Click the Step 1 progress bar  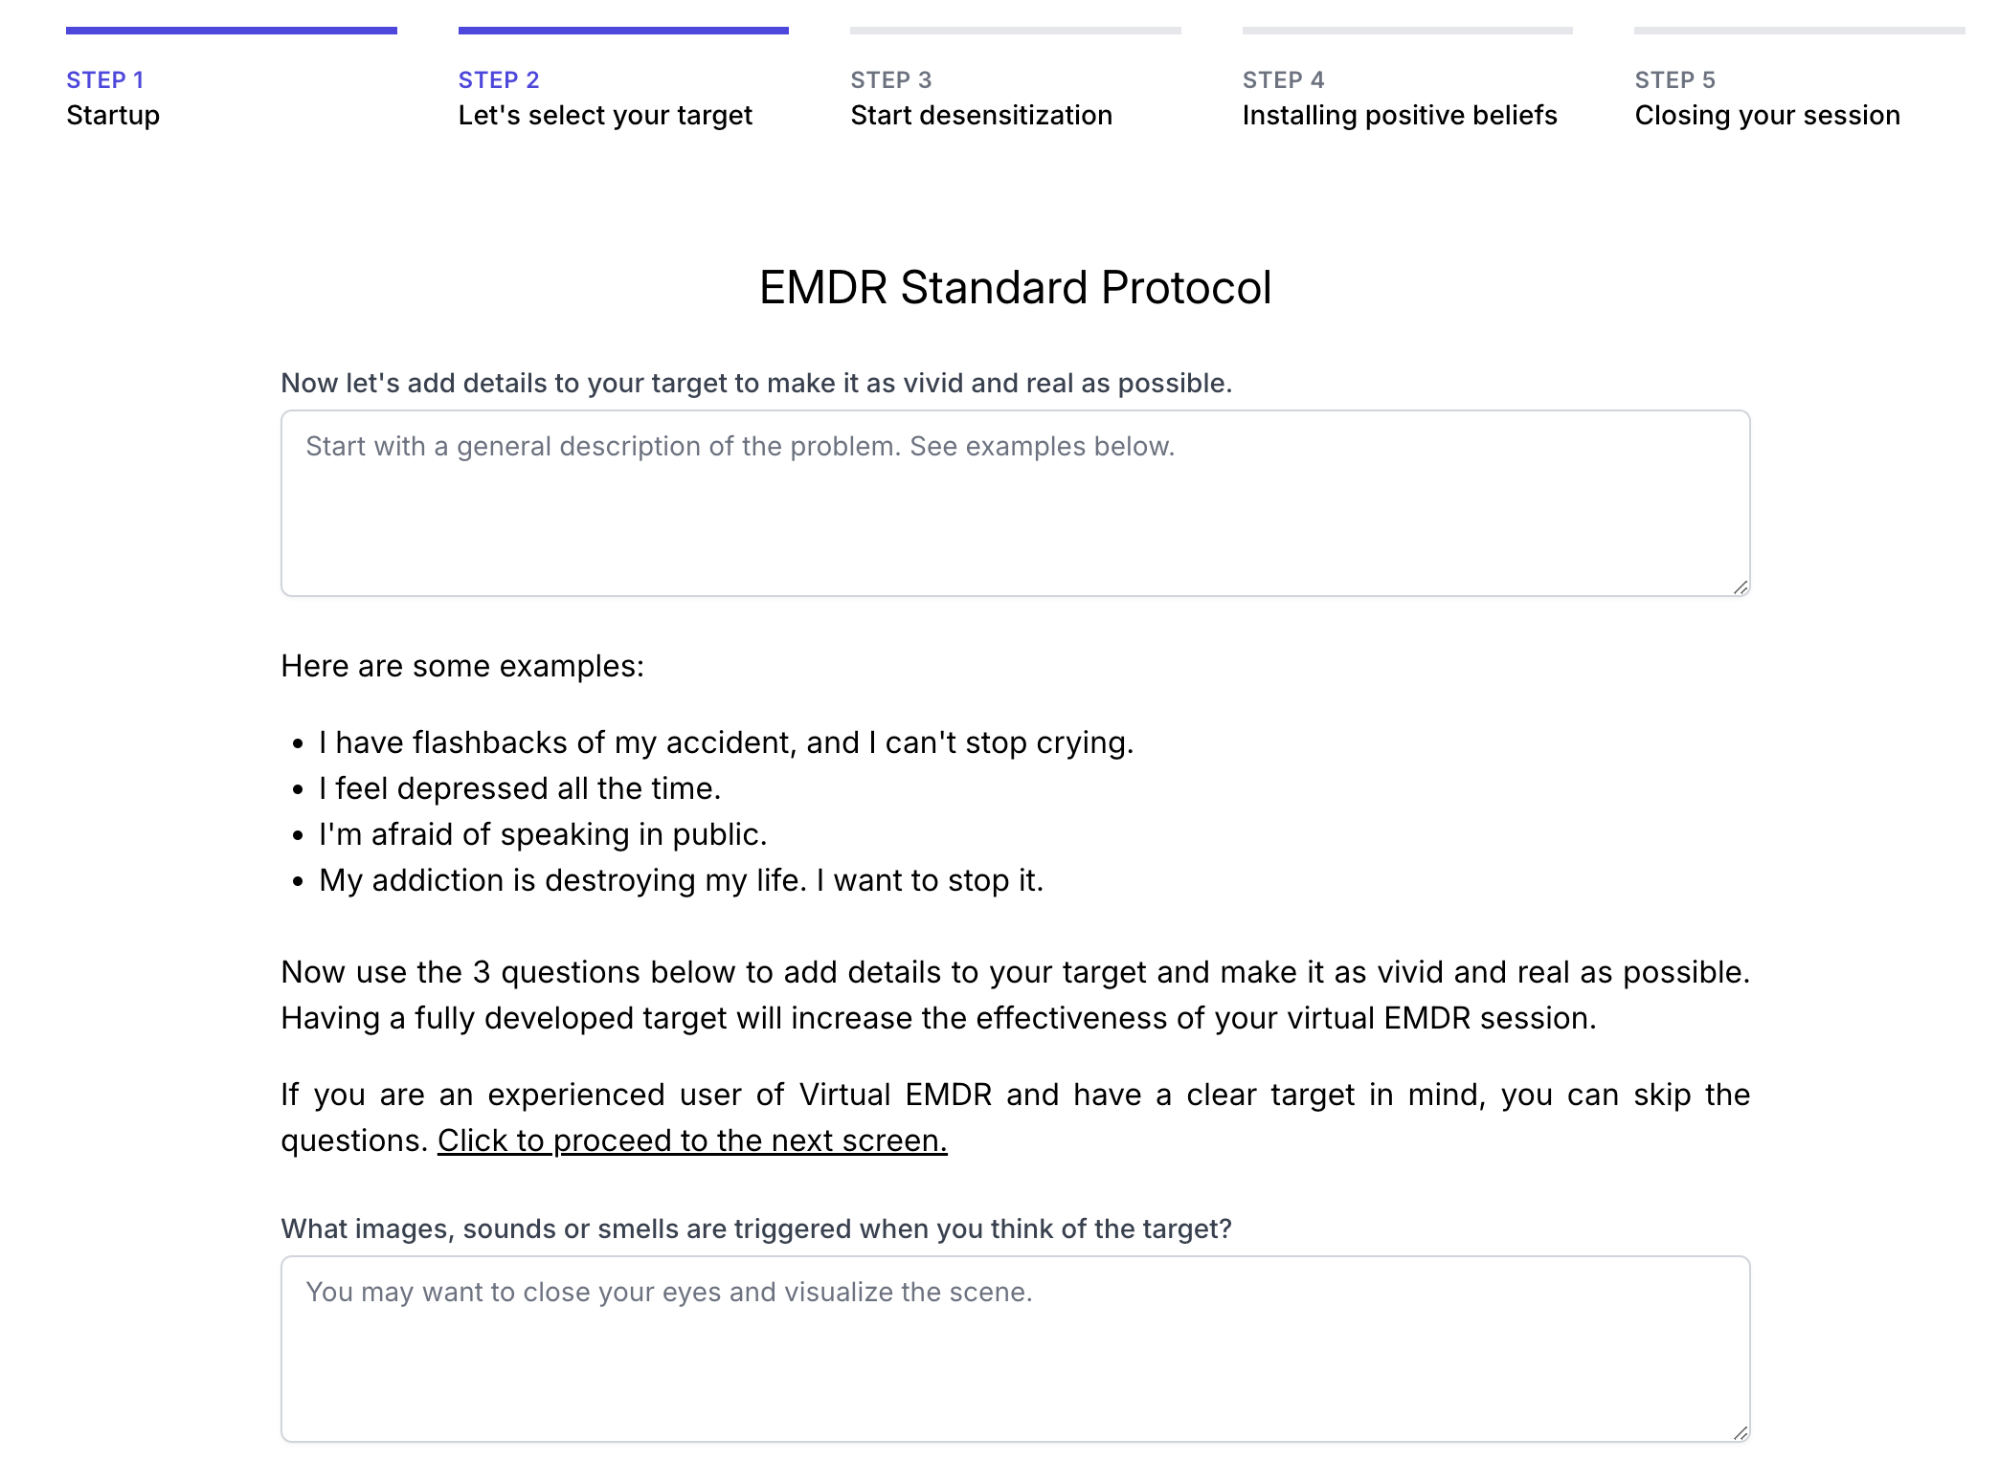(231, 30)
